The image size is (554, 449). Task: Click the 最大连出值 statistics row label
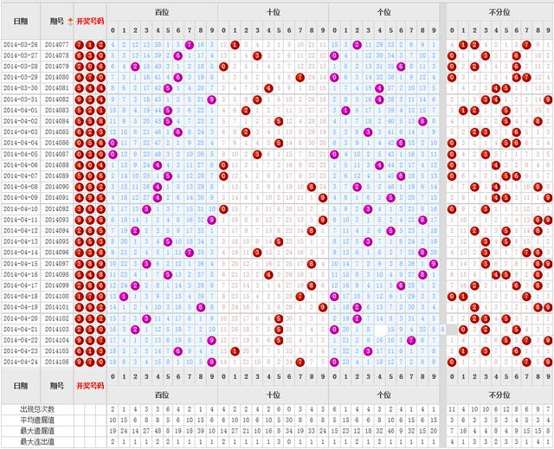pyautogui.click(x=37, y=441)
